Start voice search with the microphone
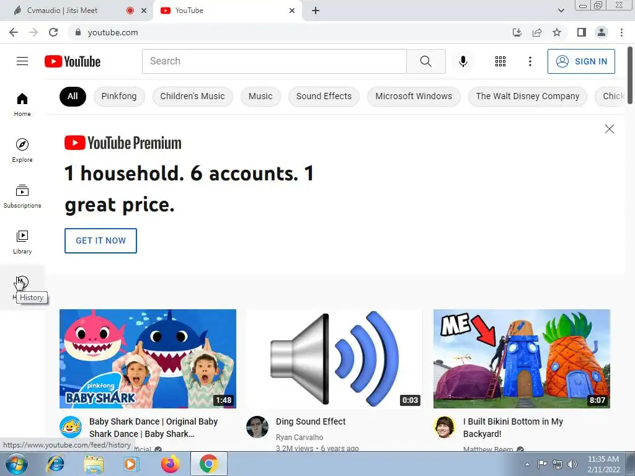Viewport: 635px width, 476px height. point(463,61)
